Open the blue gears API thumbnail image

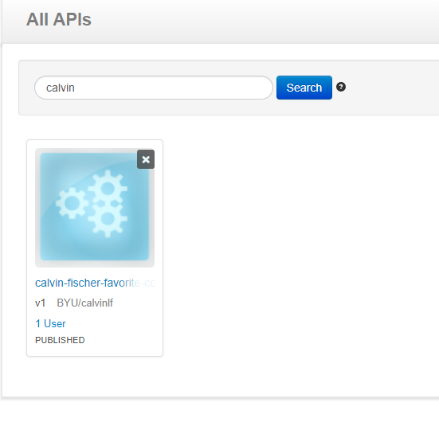95,207
